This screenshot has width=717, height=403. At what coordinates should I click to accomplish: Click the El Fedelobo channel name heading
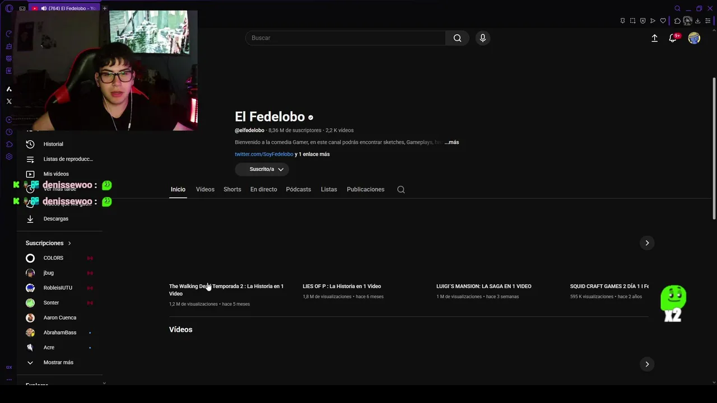point(270,117)
